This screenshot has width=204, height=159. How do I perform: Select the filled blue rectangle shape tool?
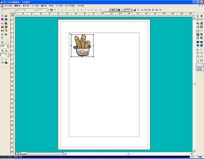198,42
